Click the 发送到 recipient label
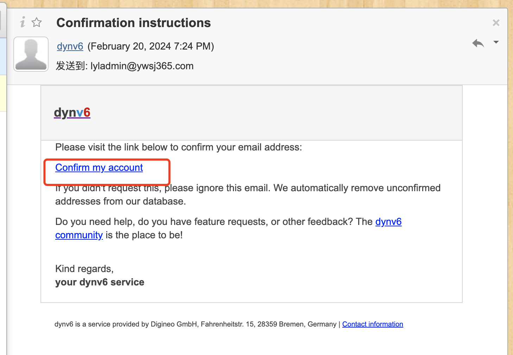Viewport: 513px width, 355px height. (x=71, y=66)
